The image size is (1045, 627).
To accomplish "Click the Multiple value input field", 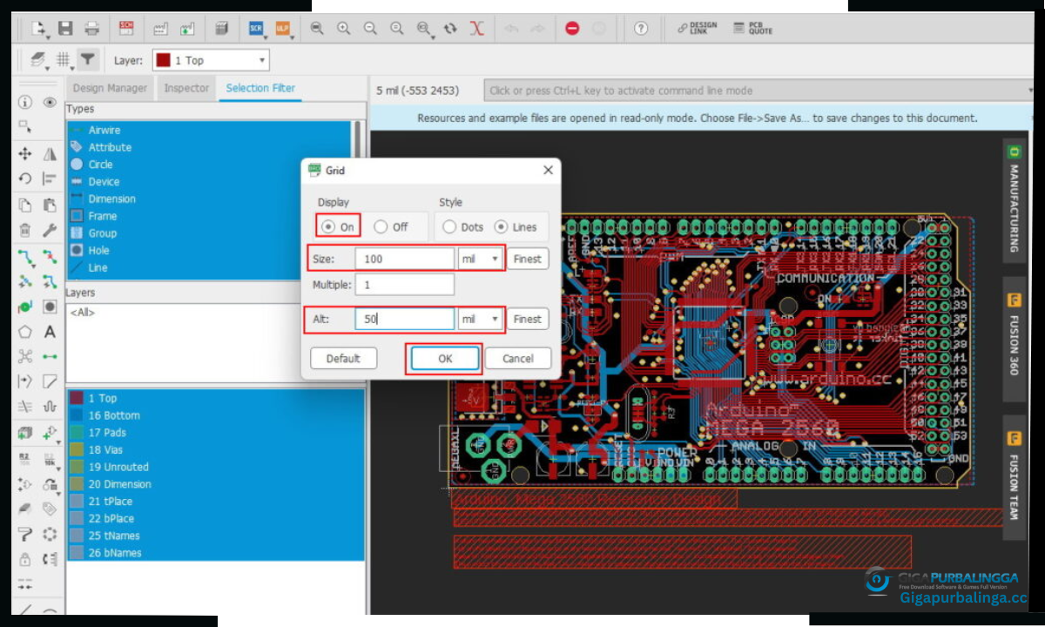I will 405,285.
